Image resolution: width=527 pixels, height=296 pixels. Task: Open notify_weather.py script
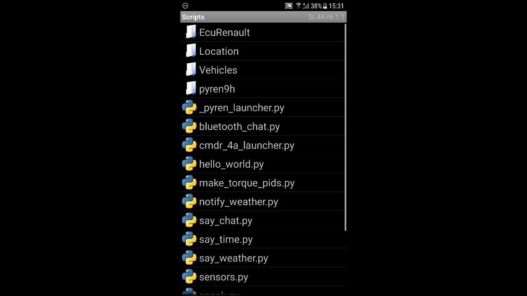(x=263, y=202)
